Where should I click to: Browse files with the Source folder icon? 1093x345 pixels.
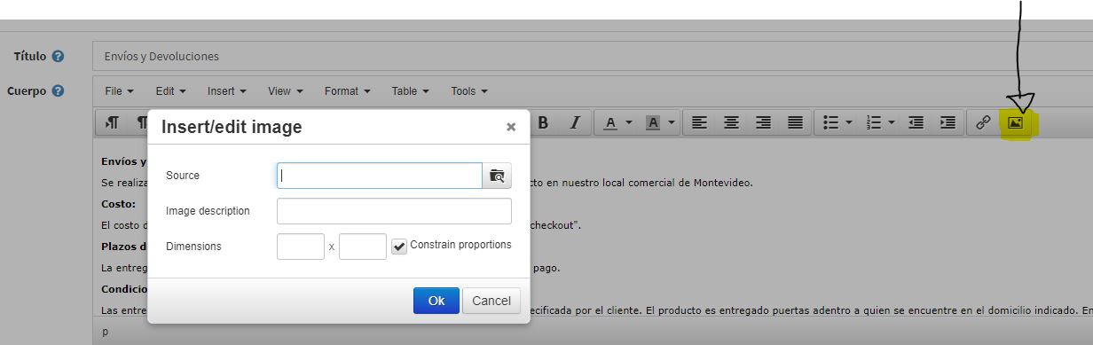[497, 176]
